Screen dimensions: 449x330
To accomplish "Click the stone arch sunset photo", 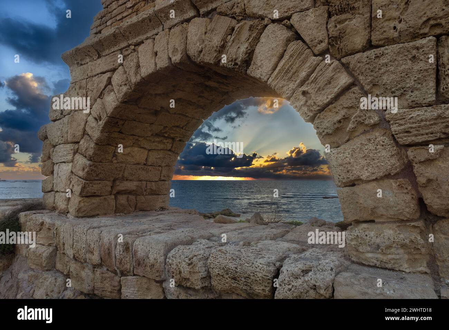I will (x=224, y=150).
